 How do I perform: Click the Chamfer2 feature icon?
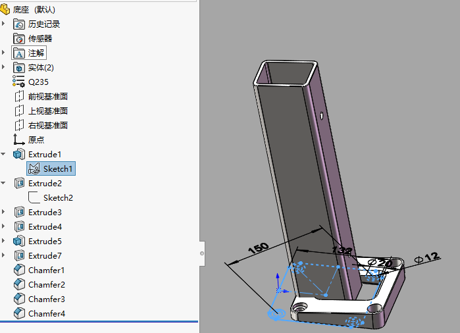point(19,284)
